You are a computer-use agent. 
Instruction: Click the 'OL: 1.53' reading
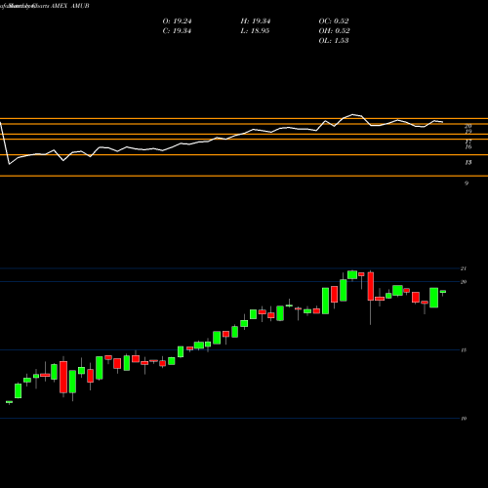(x=334, y=41)
